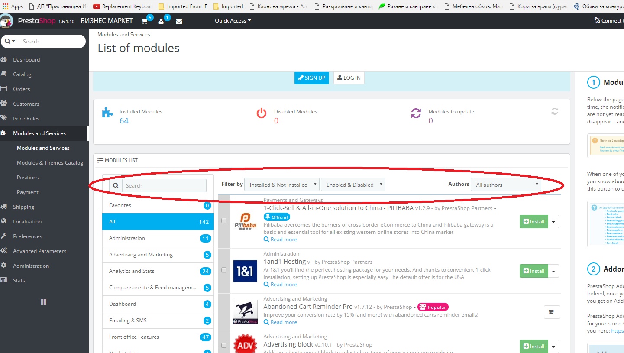Click the Catalog book icon in sidebar
Screen dimensions: 624x353
tap(4, 74)
